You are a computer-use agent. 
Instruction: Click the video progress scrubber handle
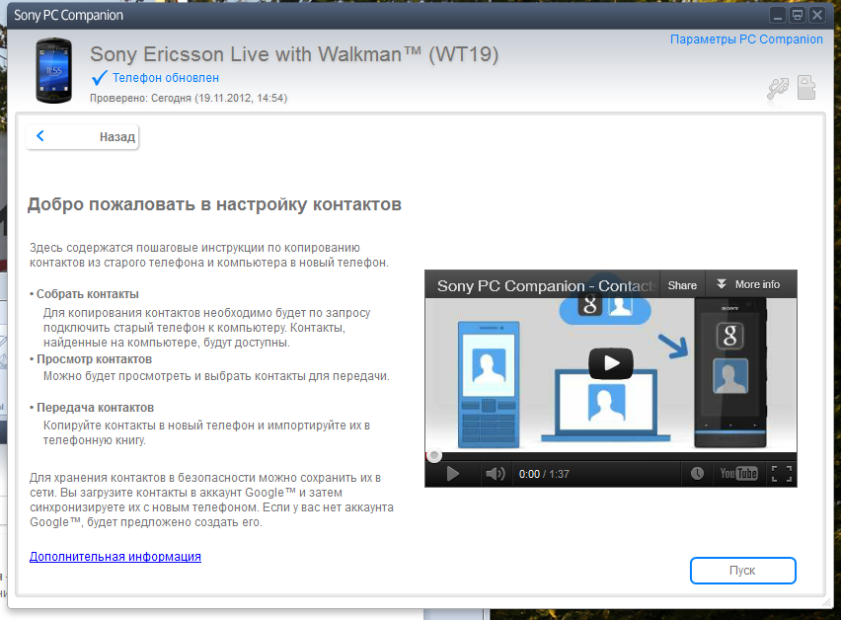click(434, 456)
